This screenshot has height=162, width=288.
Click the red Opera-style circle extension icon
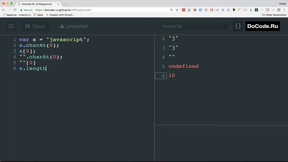pos(211,10)
